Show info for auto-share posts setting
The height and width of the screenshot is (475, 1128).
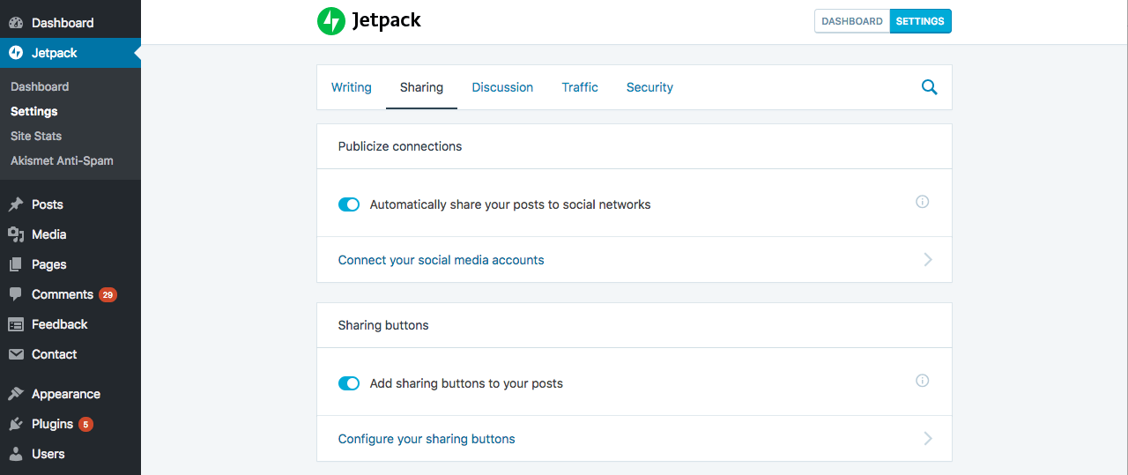[923, 202]
